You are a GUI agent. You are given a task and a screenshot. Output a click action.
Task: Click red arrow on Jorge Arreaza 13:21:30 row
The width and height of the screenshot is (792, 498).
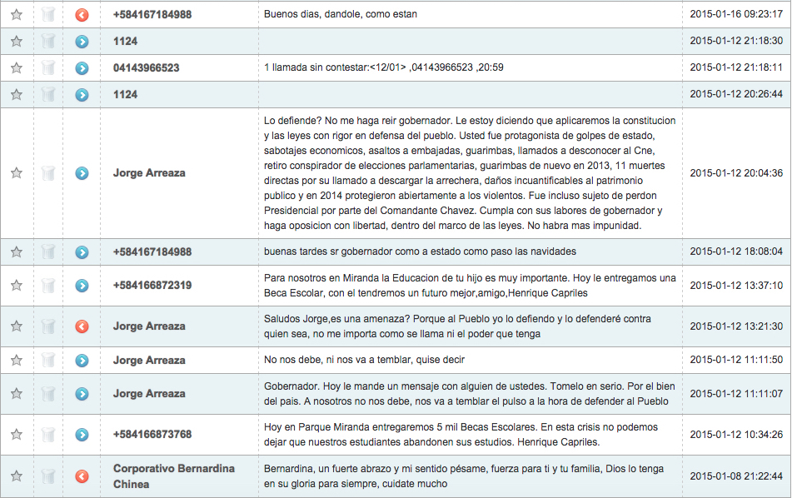point(82,326)
